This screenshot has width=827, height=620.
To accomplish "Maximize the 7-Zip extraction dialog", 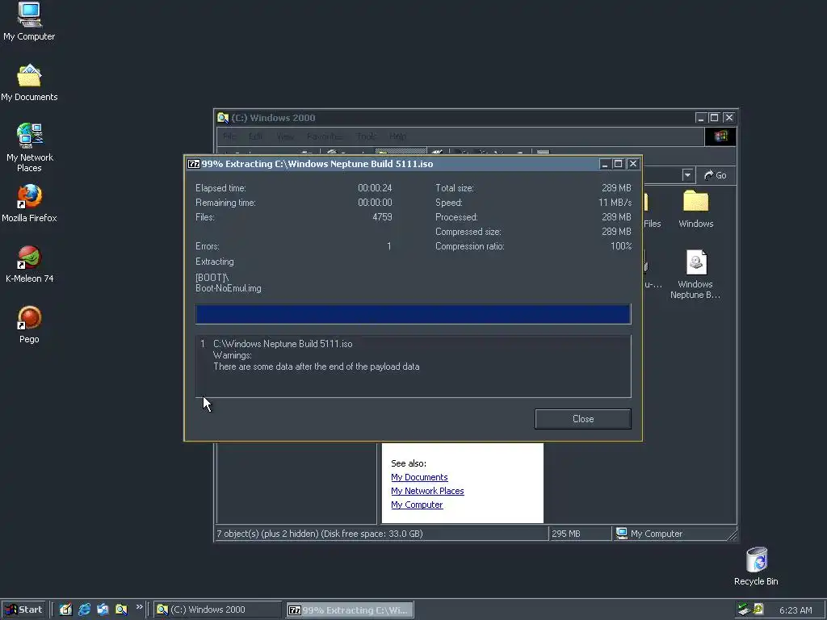I will click(618, 164).
